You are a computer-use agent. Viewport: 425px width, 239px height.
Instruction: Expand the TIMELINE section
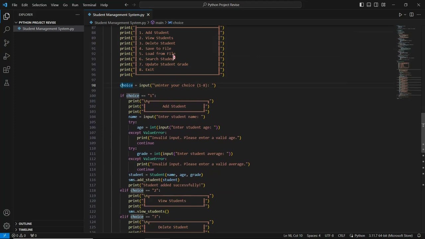[26, 230]
